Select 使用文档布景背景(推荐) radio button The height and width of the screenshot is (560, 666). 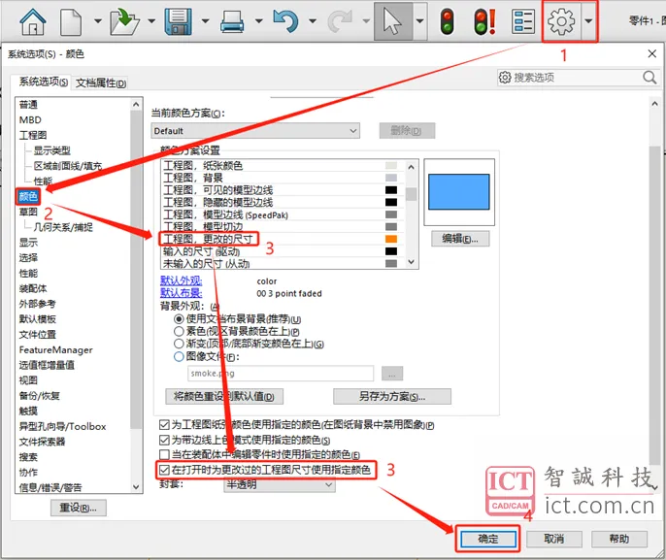pos(179,319)
